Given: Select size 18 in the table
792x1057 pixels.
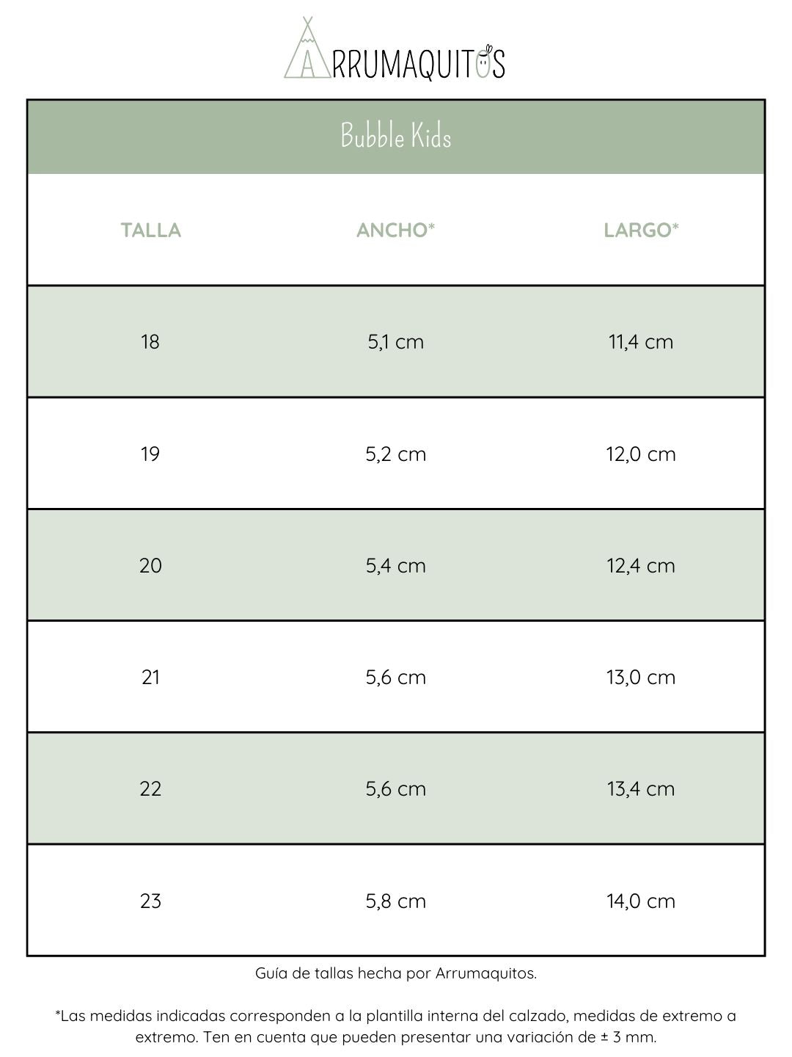Looking at the screenshot, I should 150,342.
